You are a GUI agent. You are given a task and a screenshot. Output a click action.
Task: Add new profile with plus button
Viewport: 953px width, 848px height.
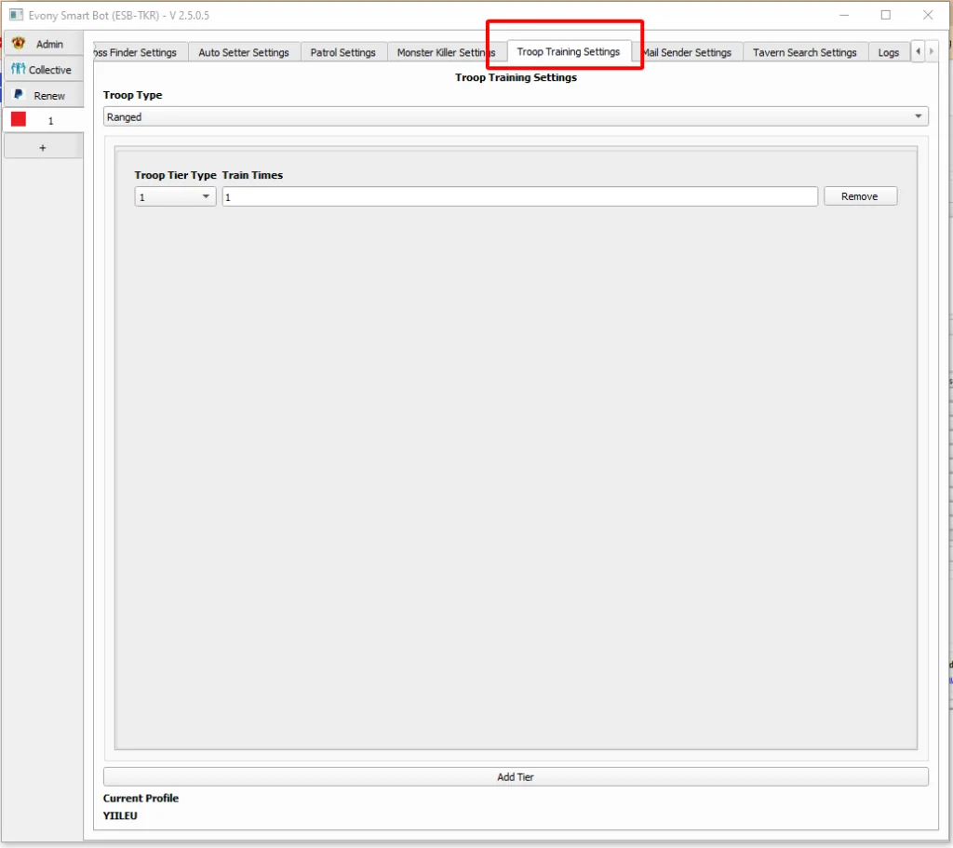43,148
